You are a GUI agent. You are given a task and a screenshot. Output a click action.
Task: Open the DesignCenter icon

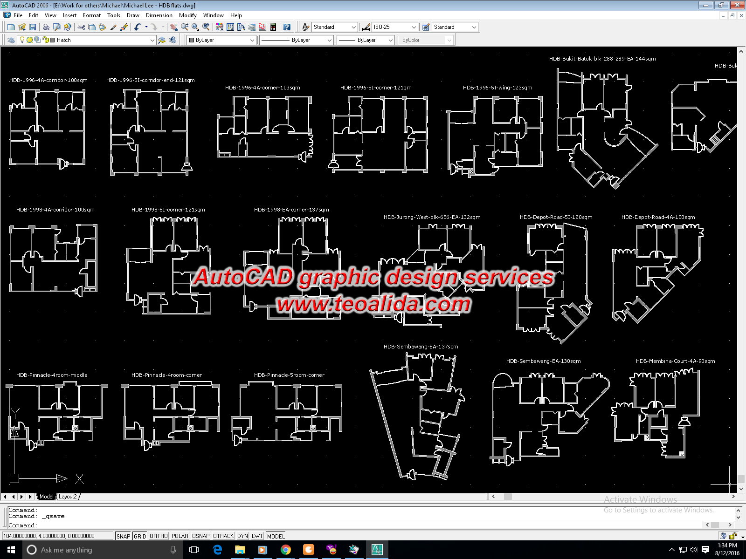tap(230, 27)
